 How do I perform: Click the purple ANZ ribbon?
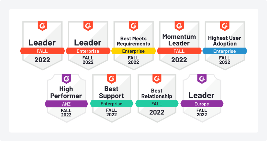tap(66, 104)
